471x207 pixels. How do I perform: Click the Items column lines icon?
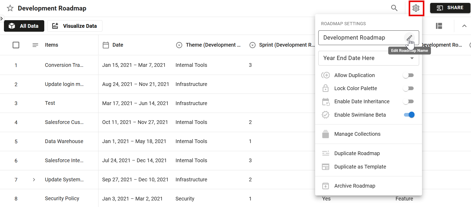click(x=35, y=45)
